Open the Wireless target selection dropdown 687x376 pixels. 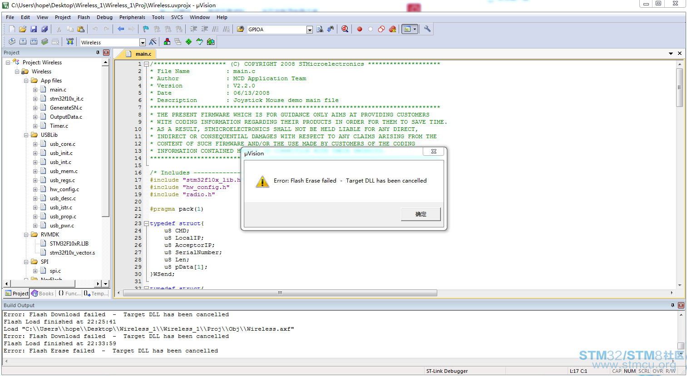tap(143, 42)
